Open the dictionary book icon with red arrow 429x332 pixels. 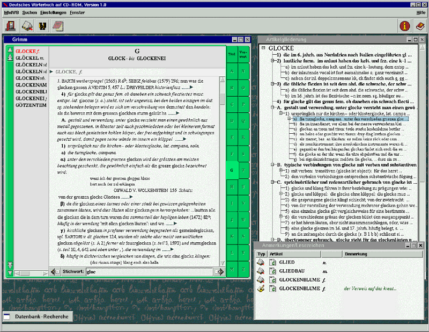[x=27, y=26]
